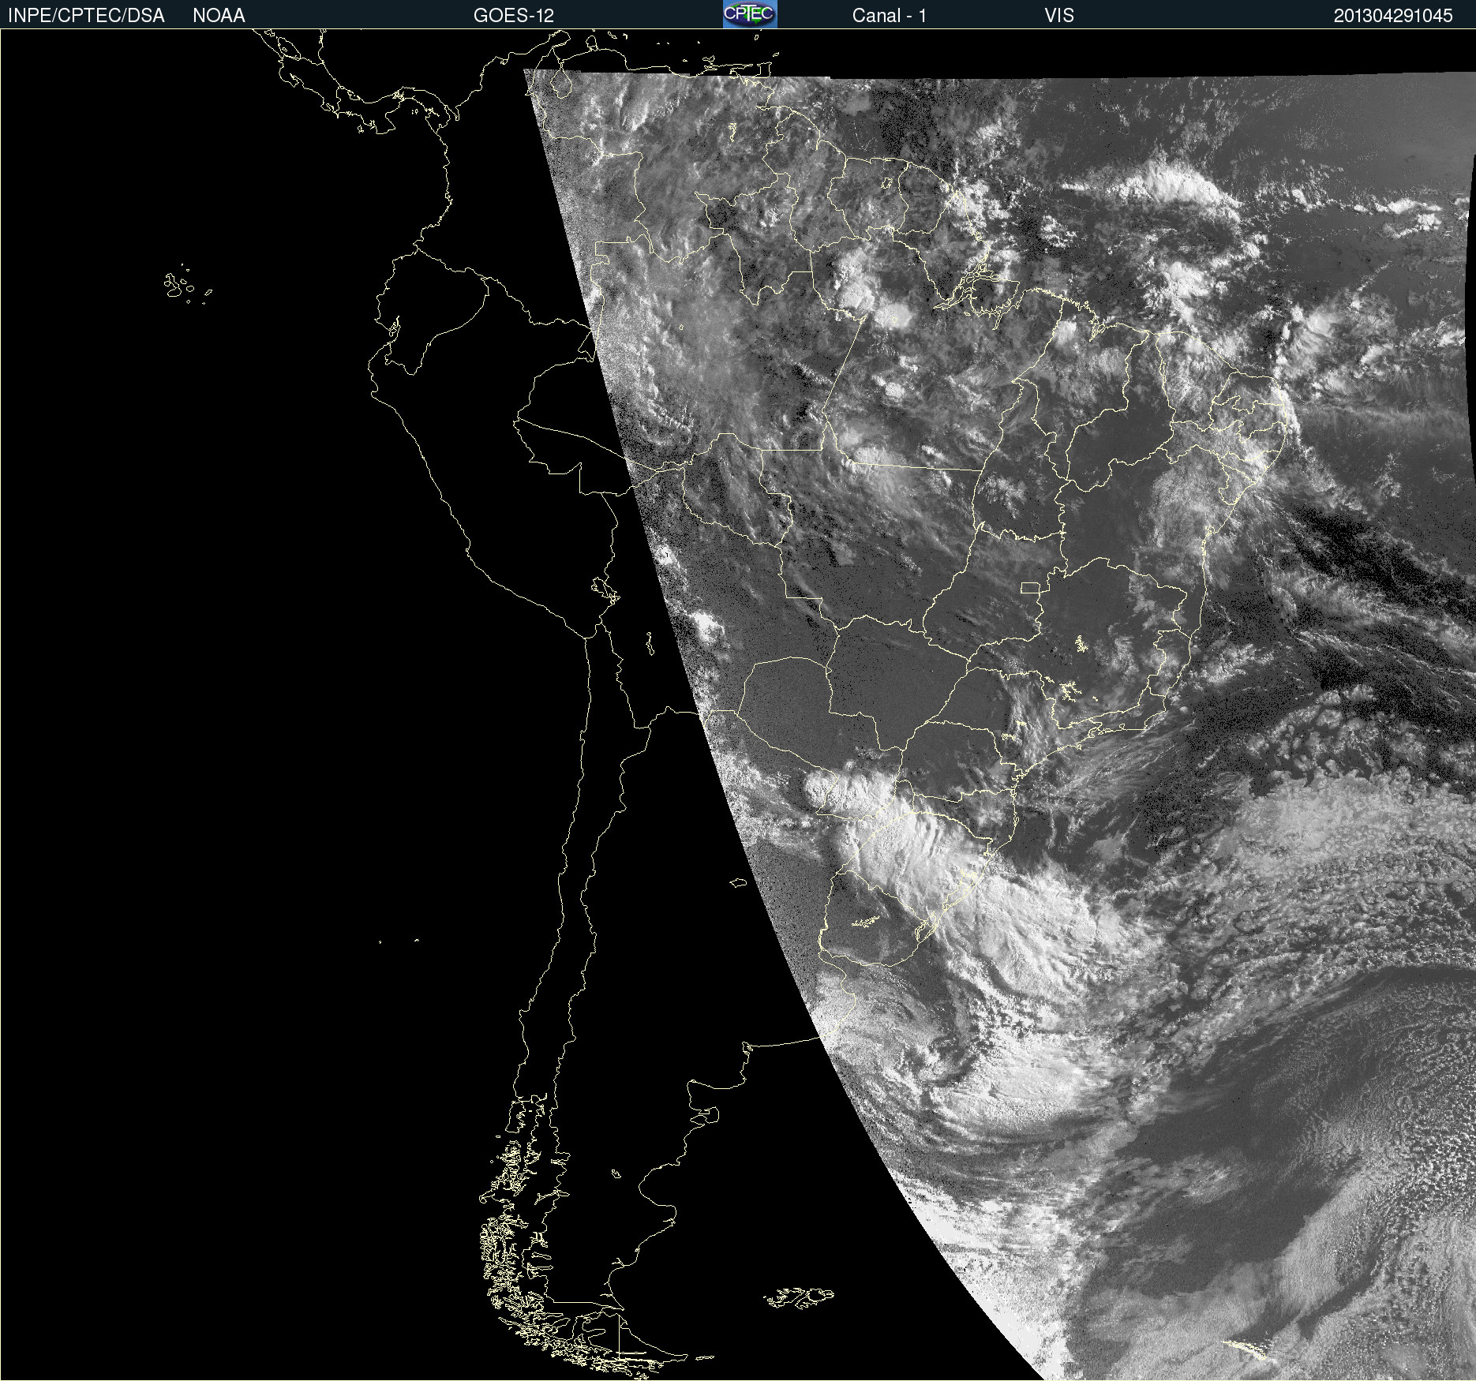Select the VIS channel label
This screenshot has width=1476, height=1381.
(1059, 15)
